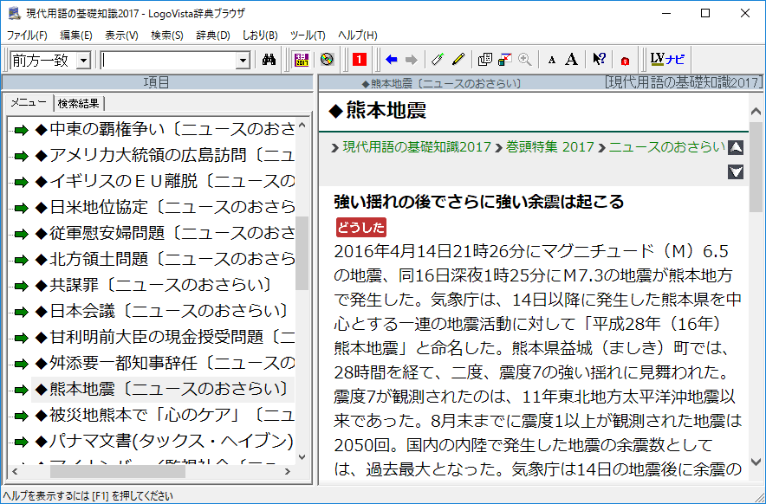Click the large A increase font icon
The height and width of the screenshot is (504, 766).
click(571, 60)
